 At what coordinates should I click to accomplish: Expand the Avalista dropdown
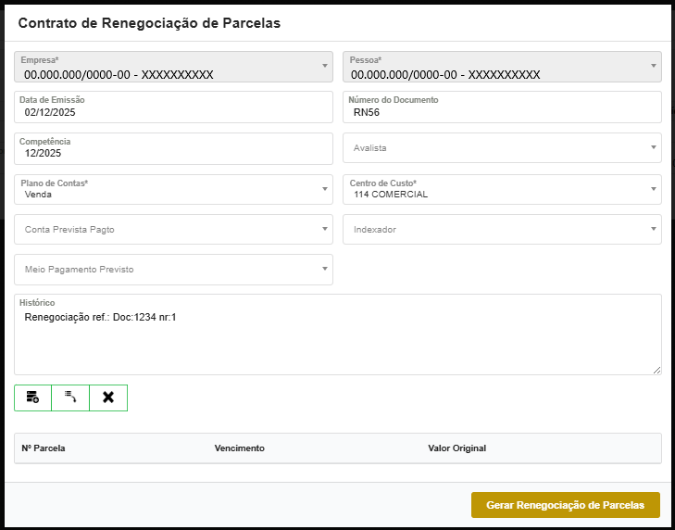coord(502,148)
